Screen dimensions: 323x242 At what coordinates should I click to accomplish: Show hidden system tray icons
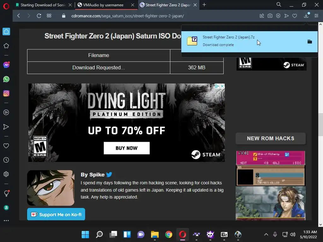pos(266,234)
